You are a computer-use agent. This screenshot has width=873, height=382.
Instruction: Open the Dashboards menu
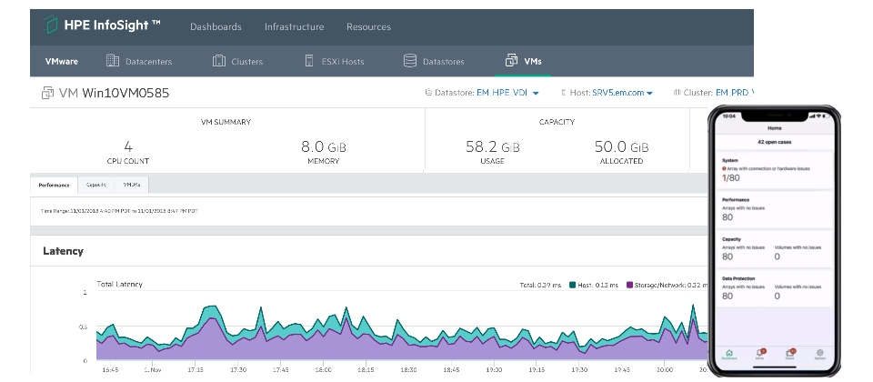[216, 27]
